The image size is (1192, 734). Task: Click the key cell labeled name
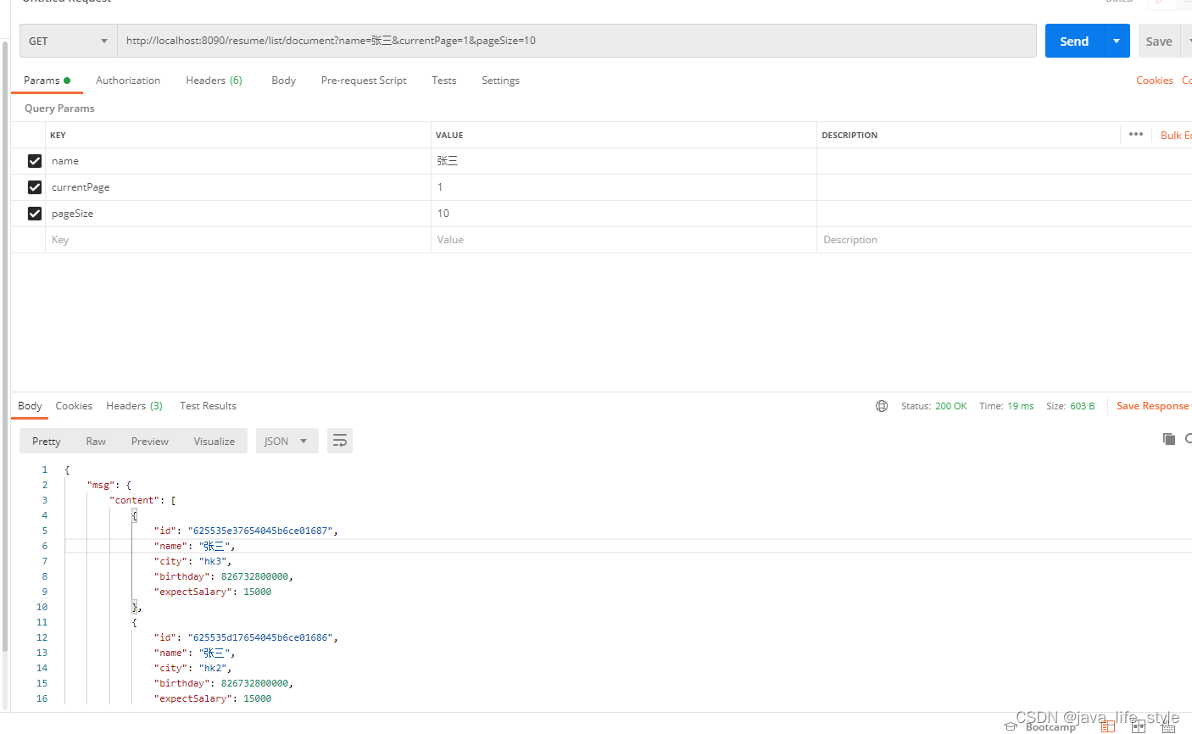click(238, 161)
